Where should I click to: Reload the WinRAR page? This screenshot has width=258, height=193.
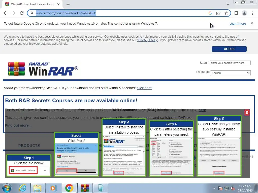pos(22,13)
